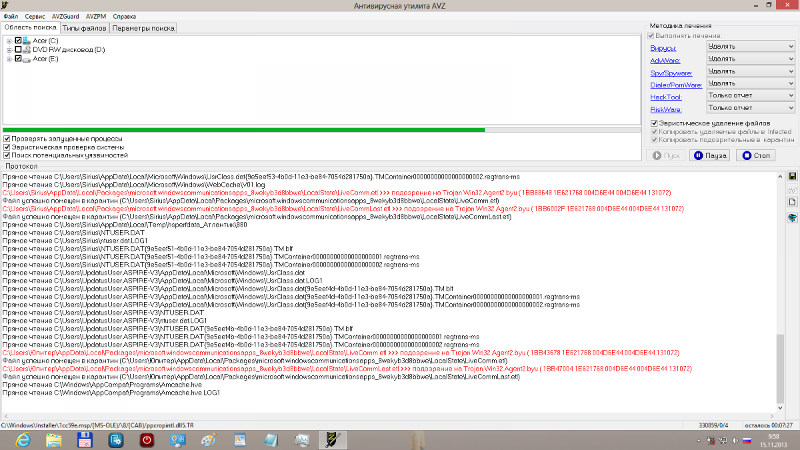Click the Вирусы link
The height and width of the screenshot is (450, 800).
pos(663,48)
